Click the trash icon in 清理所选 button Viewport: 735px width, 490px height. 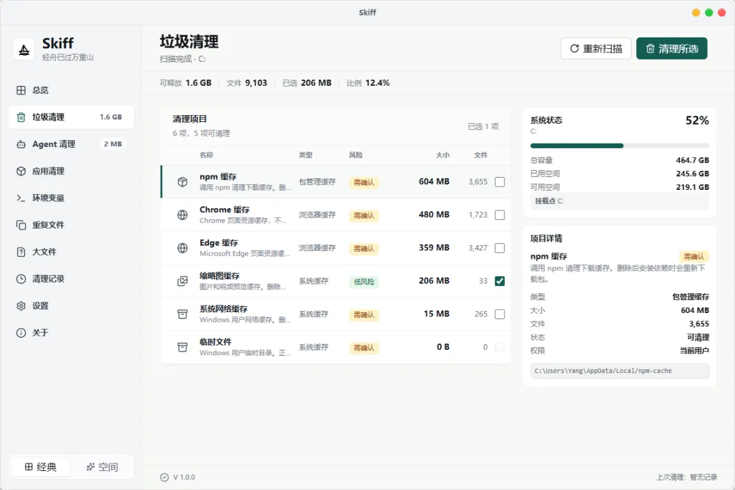[x=650, y=49]
